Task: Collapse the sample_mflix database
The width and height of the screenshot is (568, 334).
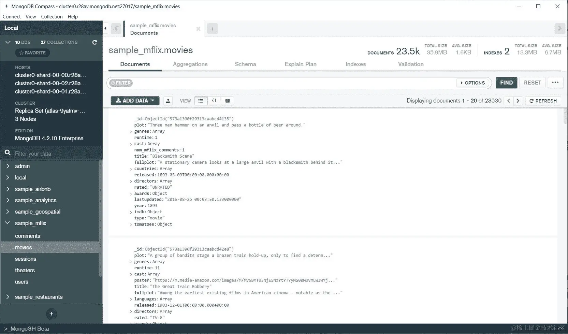Action: (8, 223)
